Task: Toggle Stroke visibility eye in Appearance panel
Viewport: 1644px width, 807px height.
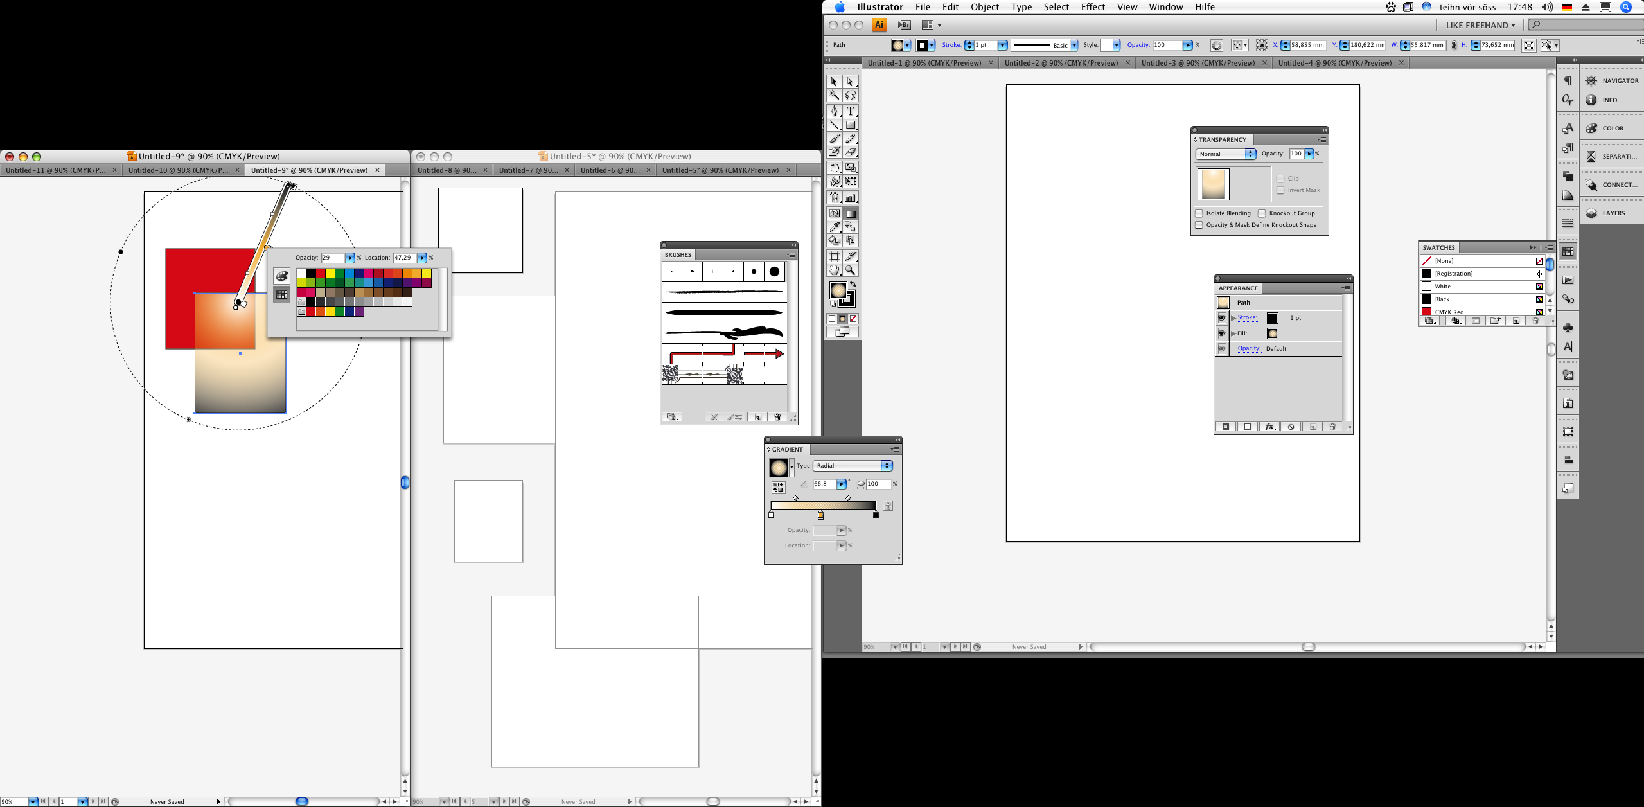Action: tap(1221, 318)
